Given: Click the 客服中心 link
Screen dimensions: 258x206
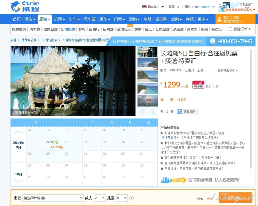Looking at the screenshot, I should (x=174, y=7).
